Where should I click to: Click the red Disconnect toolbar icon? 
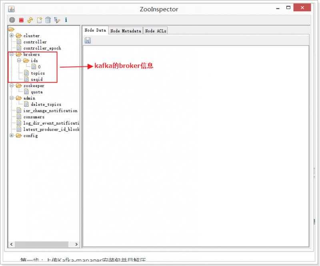pos(21,20)
